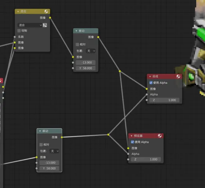205x188 pixels.
Task: Click -13.000 field on the selected 移动 node
Action: pos(49,163)
